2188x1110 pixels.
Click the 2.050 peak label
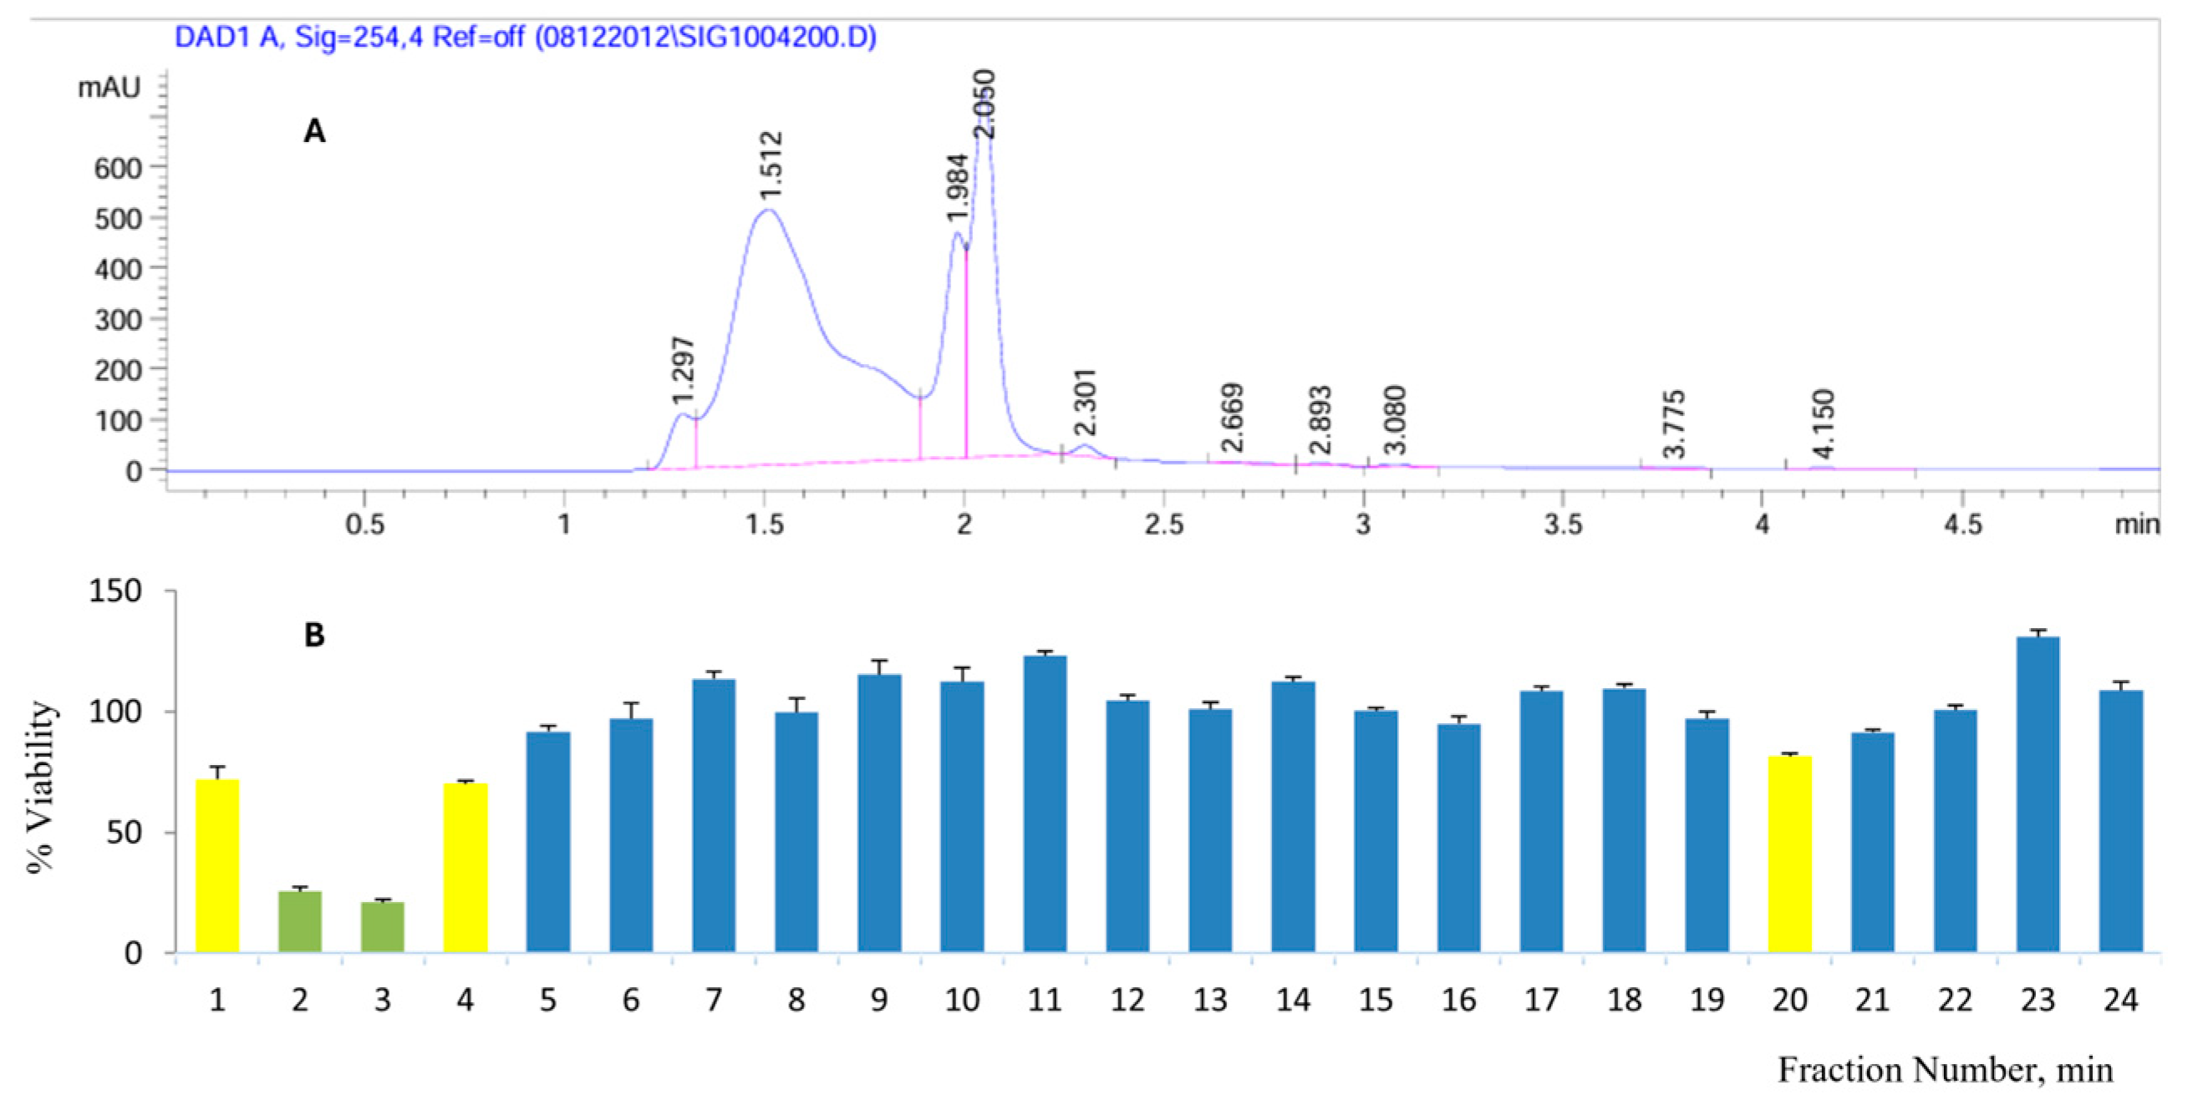click(983, 104)
